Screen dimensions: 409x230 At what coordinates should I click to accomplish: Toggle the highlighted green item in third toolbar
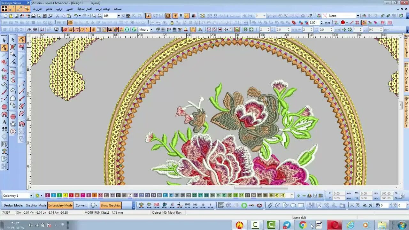(x=237, y=29)
